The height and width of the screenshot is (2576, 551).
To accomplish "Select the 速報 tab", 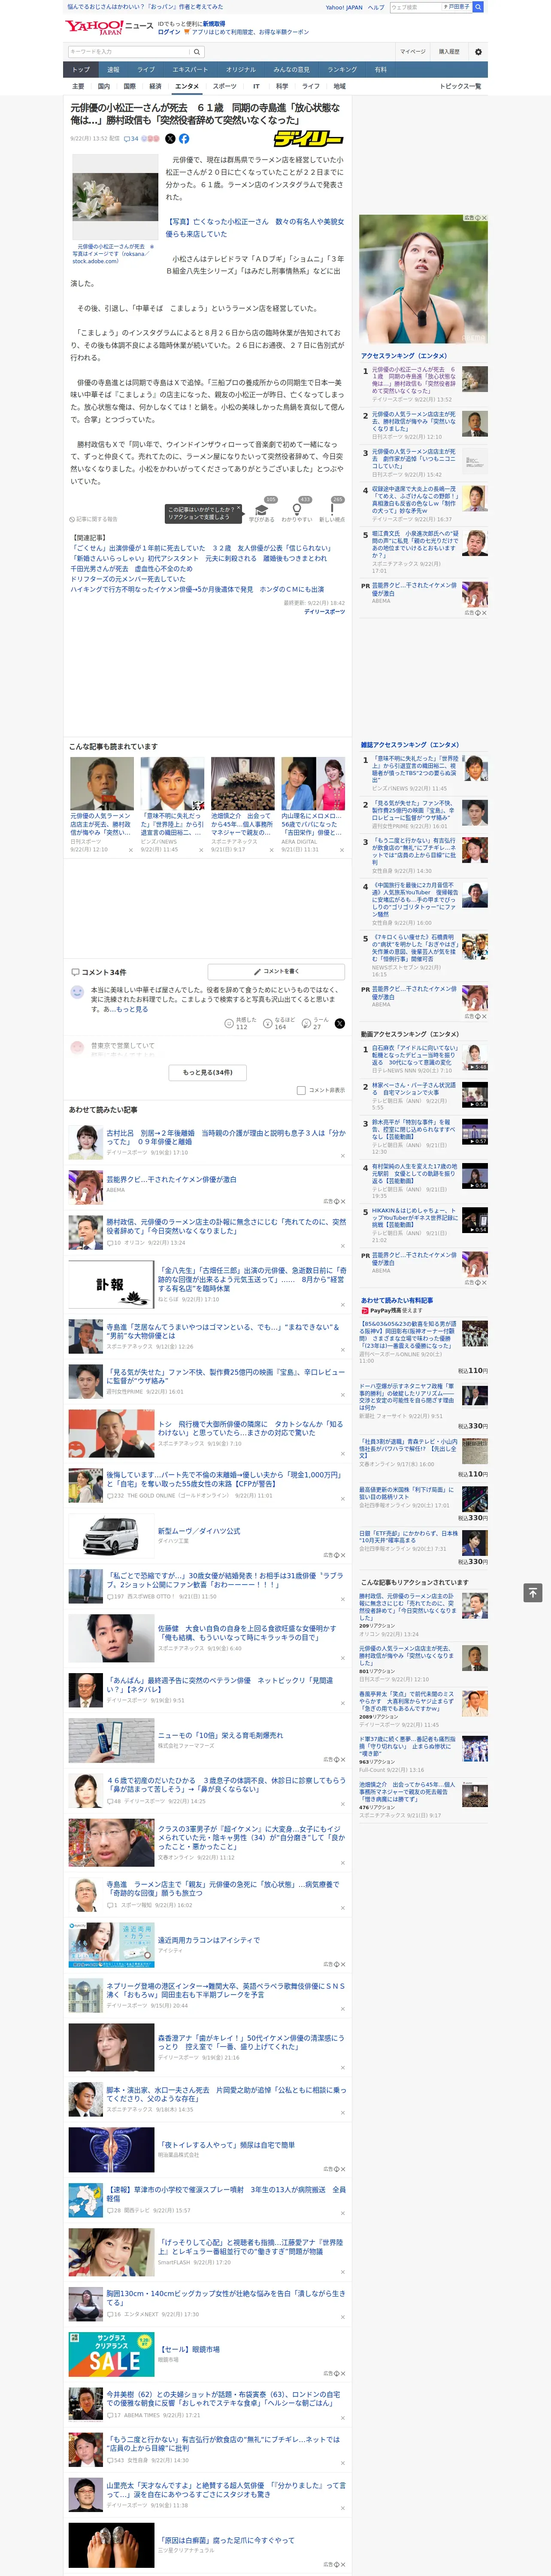I will [x=113, y=70].
